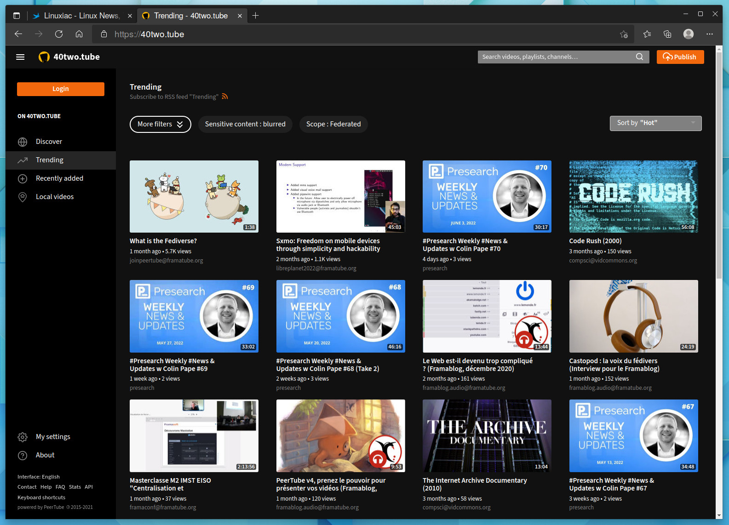Open the Help footer link
The image size is (729, 525).
tap(46, 487)
